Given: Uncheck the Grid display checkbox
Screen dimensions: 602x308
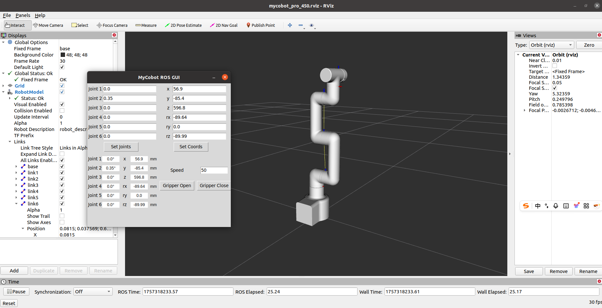Looking at the screenshot, I should pos(62,86).
